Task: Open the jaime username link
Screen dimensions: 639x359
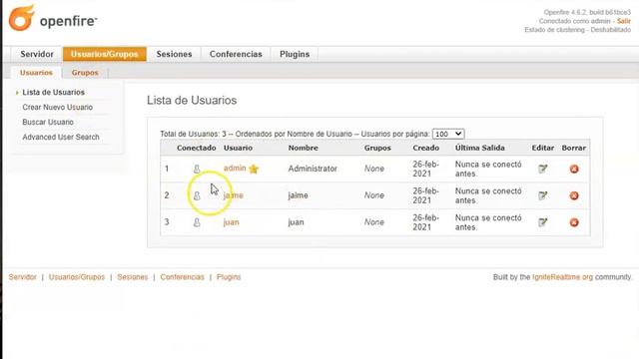Action: click(233, 195)
